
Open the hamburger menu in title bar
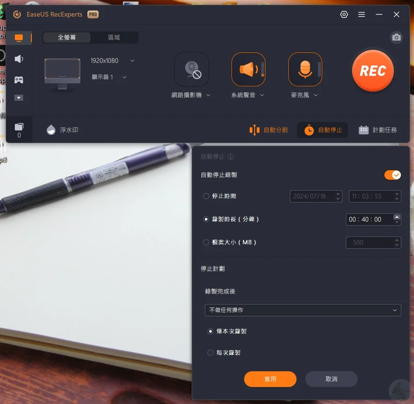[362, 14]
